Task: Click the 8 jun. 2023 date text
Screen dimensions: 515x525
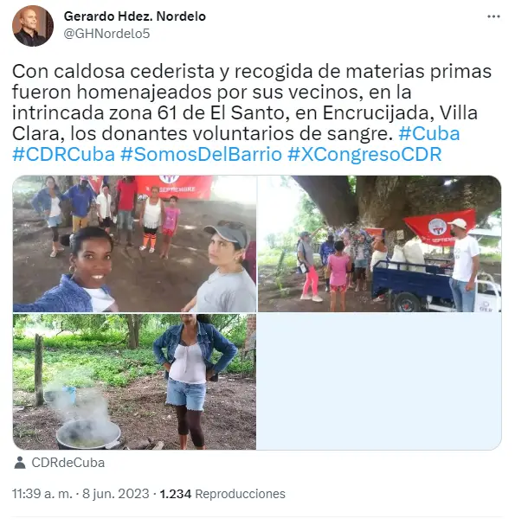Action: [116, 494]
